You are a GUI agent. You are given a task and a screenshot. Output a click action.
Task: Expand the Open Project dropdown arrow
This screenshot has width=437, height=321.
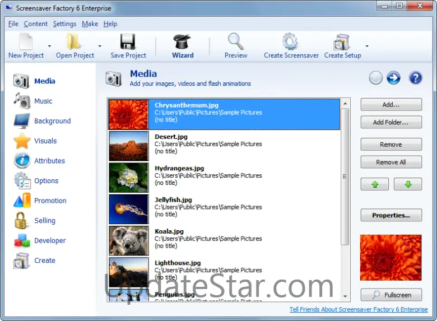100,46
